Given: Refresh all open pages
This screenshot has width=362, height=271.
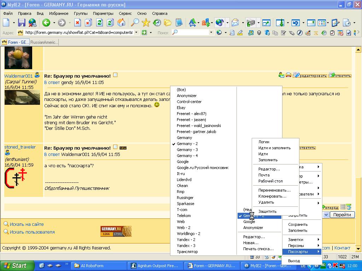Looking at the screenshot, I should pos(110,23).
